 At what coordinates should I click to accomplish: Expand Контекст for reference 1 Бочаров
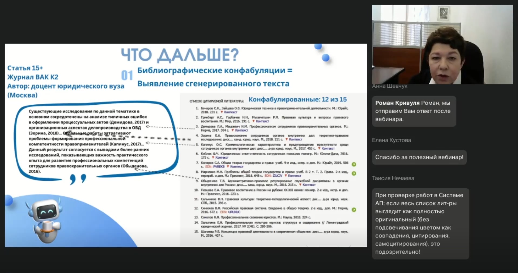tap(231, 112)
